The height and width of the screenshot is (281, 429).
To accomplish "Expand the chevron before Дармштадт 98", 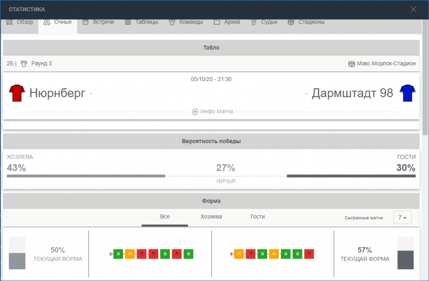I will click(306, 93).
